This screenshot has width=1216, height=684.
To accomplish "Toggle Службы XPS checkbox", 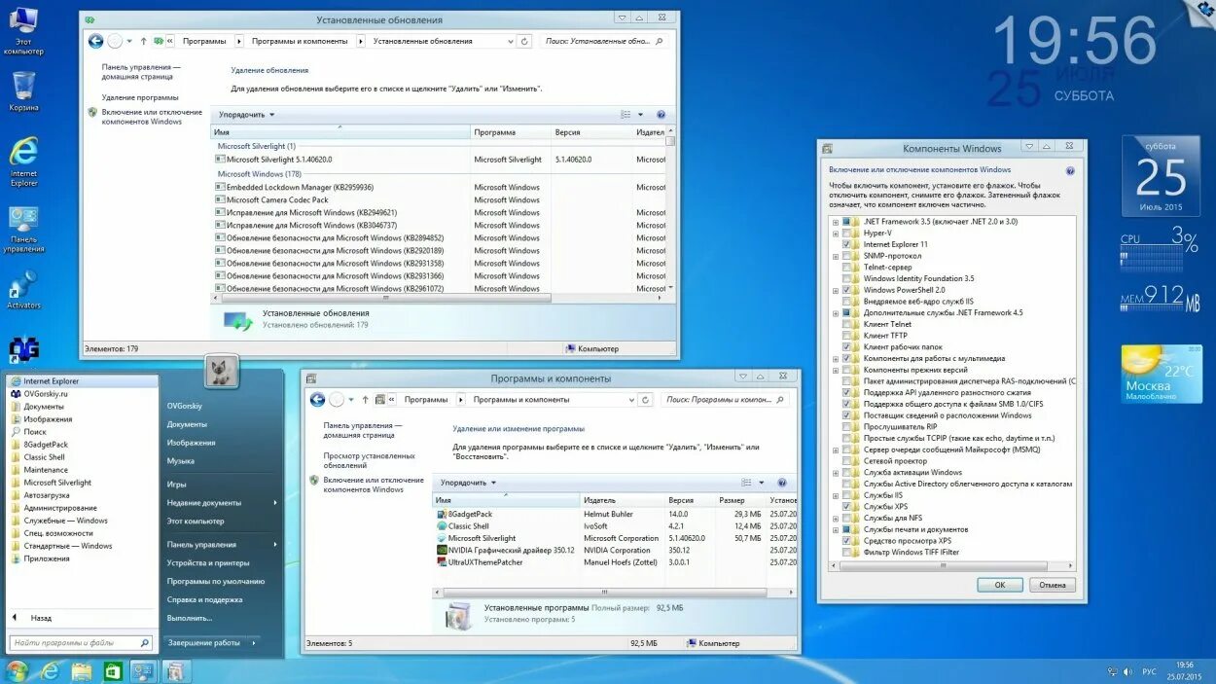I will pyautogui.click(x=846, y=507).
